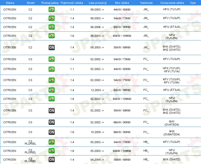Click body code FC_ in the 10.2005 row
The width and height of the screenshot is (201, 164).
(x=146, y=132)
